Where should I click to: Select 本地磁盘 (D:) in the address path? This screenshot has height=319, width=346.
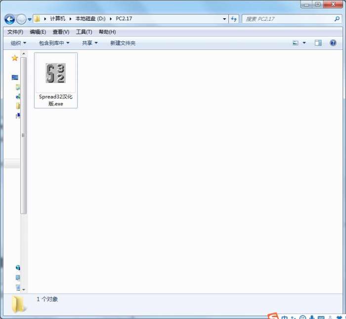90,19
